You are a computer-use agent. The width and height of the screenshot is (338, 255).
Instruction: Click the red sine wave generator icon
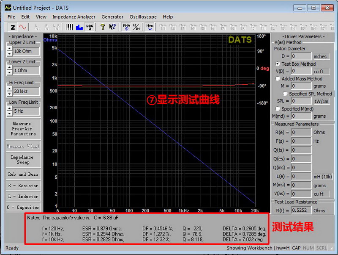(x=22, y=27)
